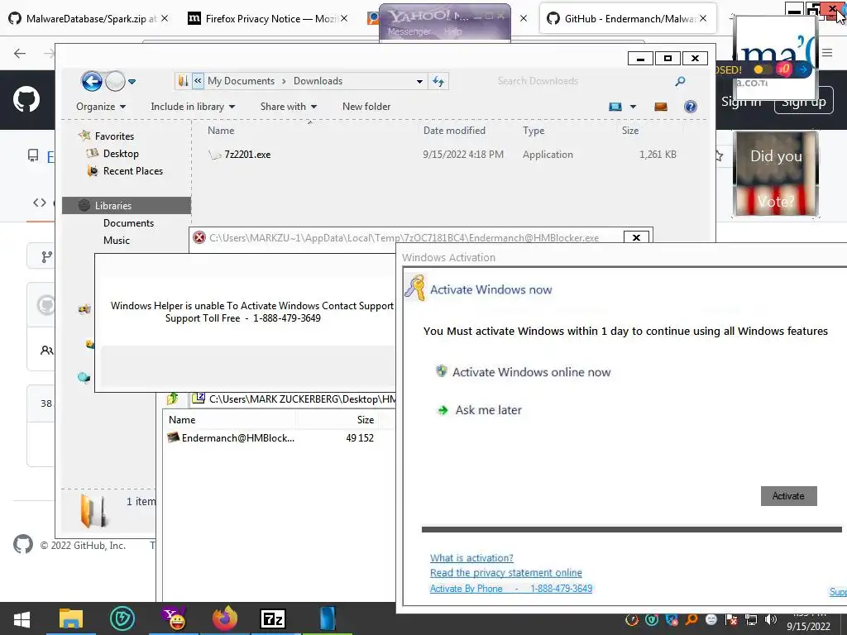Open Yahoo Messenger taskbar icon

[x=174, y=618]
